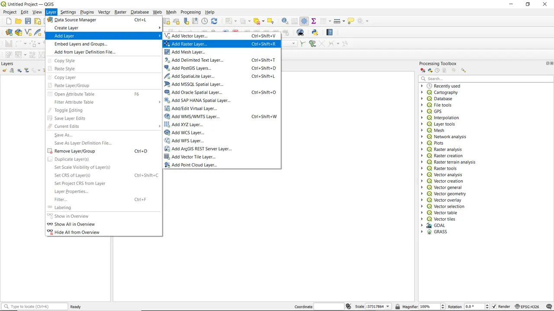Toggle the scale lock padlock icon
554x311 pixels.
click(397, 307)
